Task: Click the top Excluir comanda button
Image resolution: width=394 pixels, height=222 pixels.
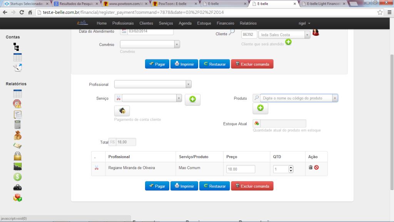Action: click(x=252, y=64)
